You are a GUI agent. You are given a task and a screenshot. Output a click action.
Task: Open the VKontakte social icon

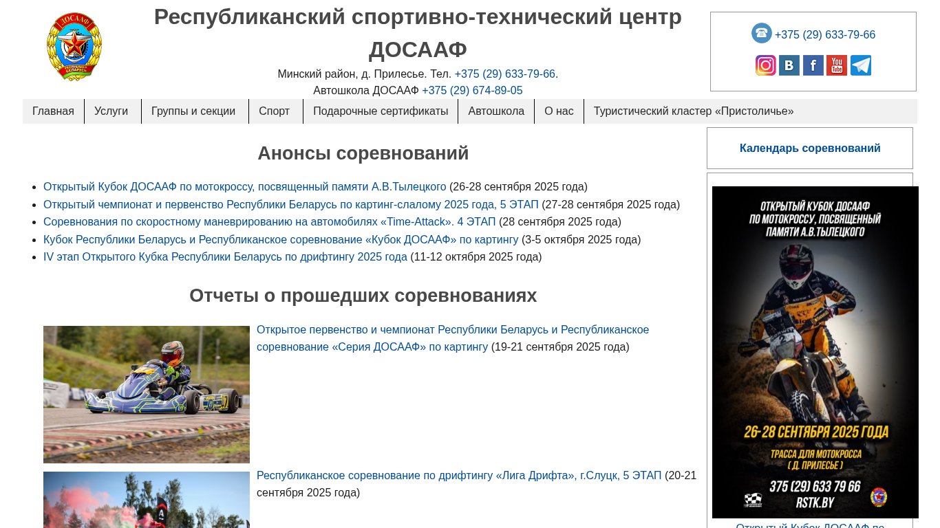point(789,65)
